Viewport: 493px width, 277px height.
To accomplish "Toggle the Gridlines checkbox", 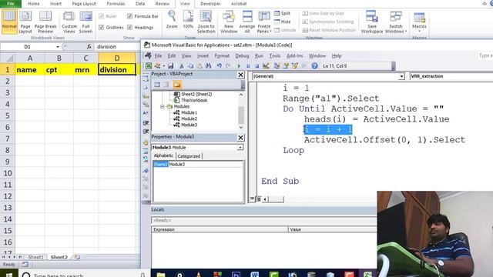I will (x=101, y=28).
